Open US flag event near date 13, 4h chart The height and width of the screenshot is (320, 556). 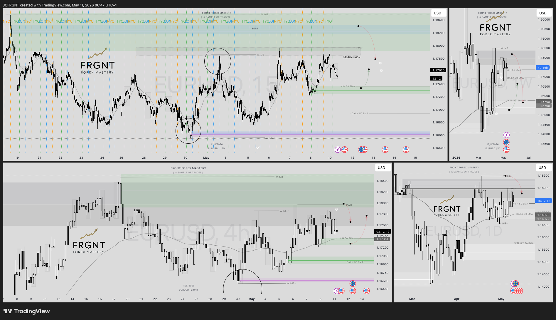tap(366, 291)
